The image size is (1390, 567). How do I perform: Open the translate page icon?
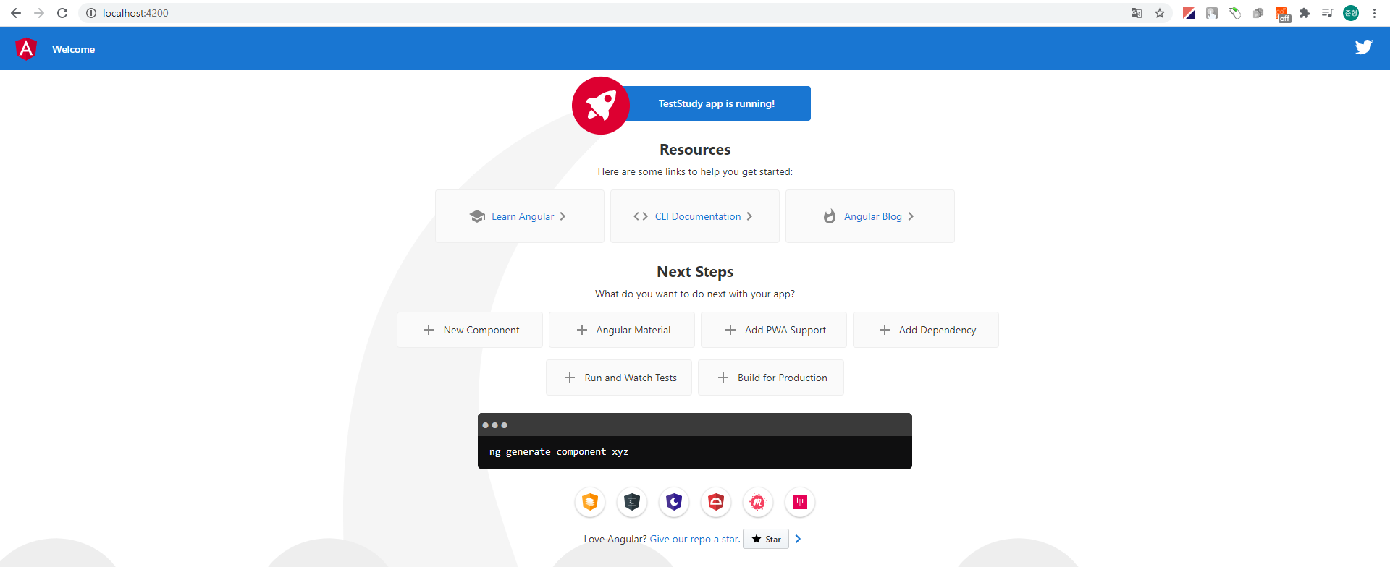pyautogui.click(x=1137, y=13)
